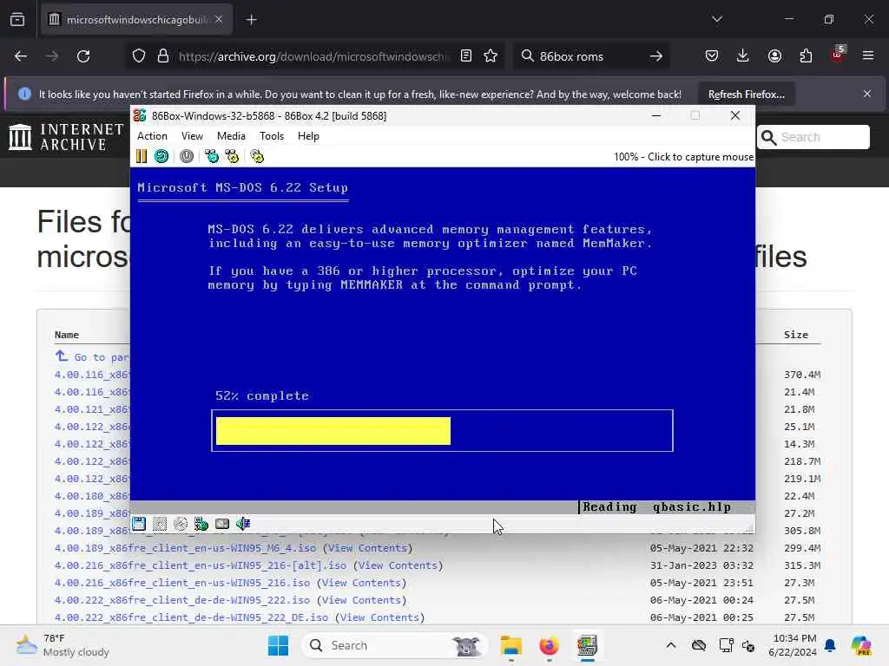Viewport: 889px width, 666px height.
Task: Click the search go arrow for 86box roms
Action: pyautogui.click(x=656, y=56)
